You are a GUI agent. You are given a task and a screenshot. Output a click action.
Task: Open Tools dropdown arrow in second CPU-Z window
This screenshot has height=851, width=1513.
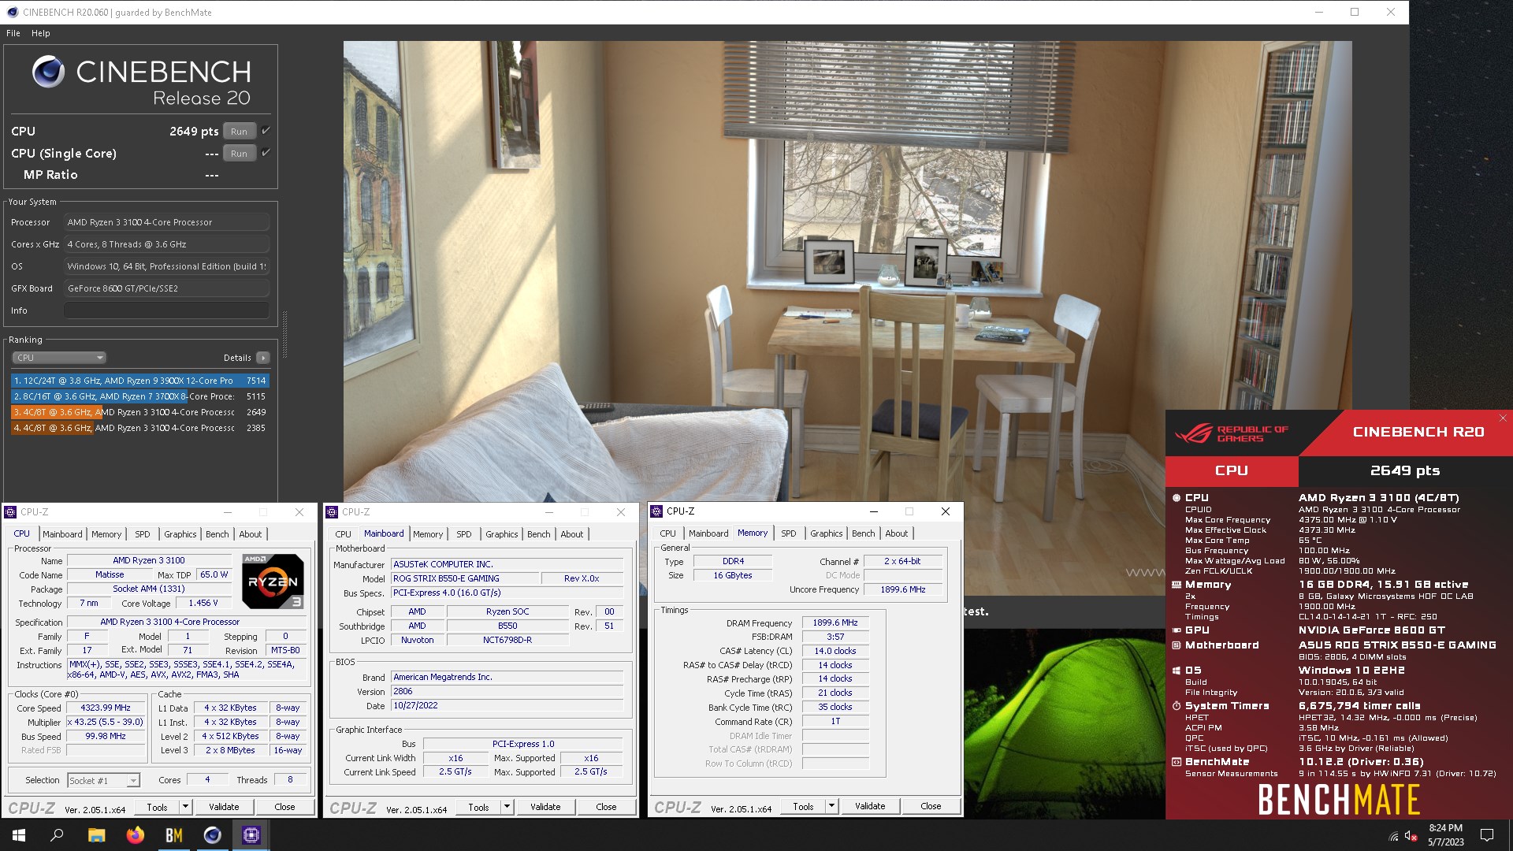(507, 807)
